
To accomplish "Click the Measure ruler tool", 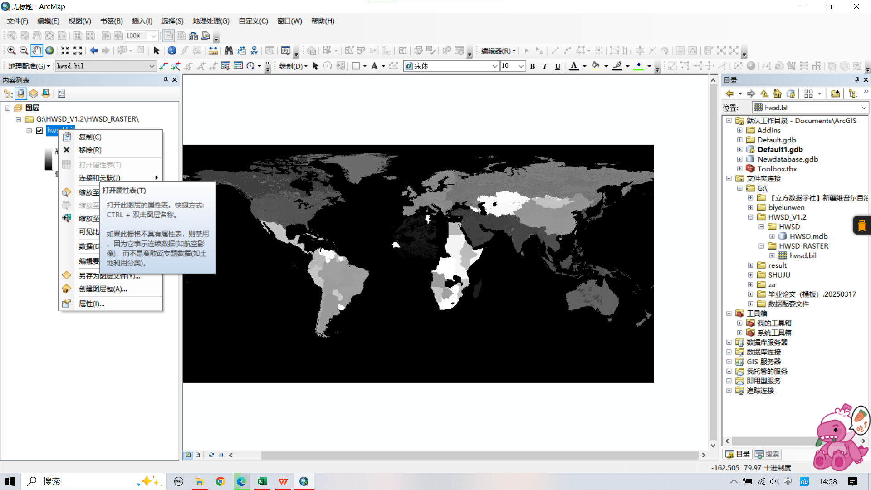I will click(x=213, y=50).
